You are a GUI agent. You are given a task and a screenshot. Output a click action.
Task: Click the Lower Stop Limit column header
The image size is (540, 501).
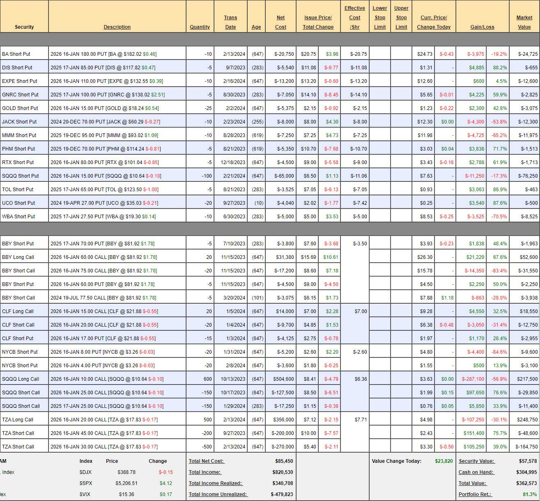point(379,18)
